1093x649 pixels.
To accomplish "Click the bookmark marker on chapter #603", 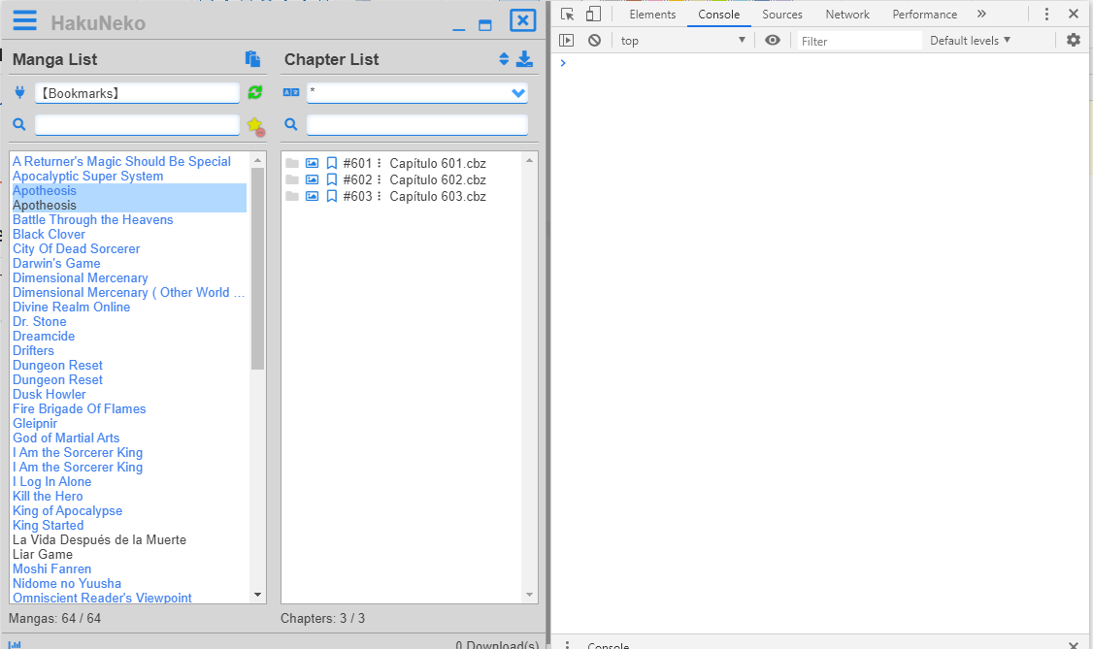I will pos(332,196).
